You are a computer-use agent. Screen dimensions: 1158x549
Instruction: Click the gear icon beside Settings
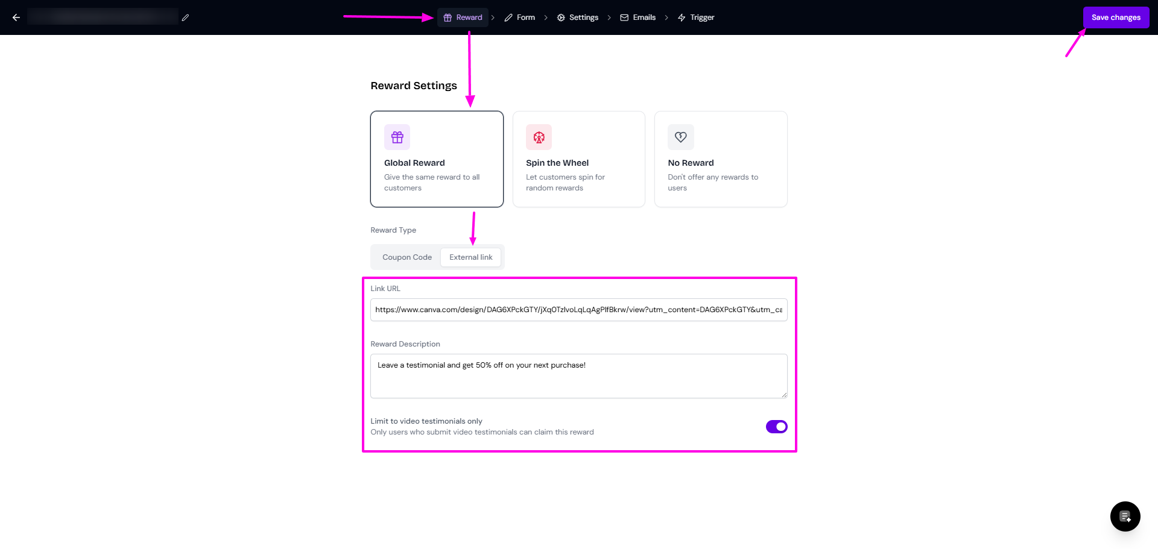561,17
